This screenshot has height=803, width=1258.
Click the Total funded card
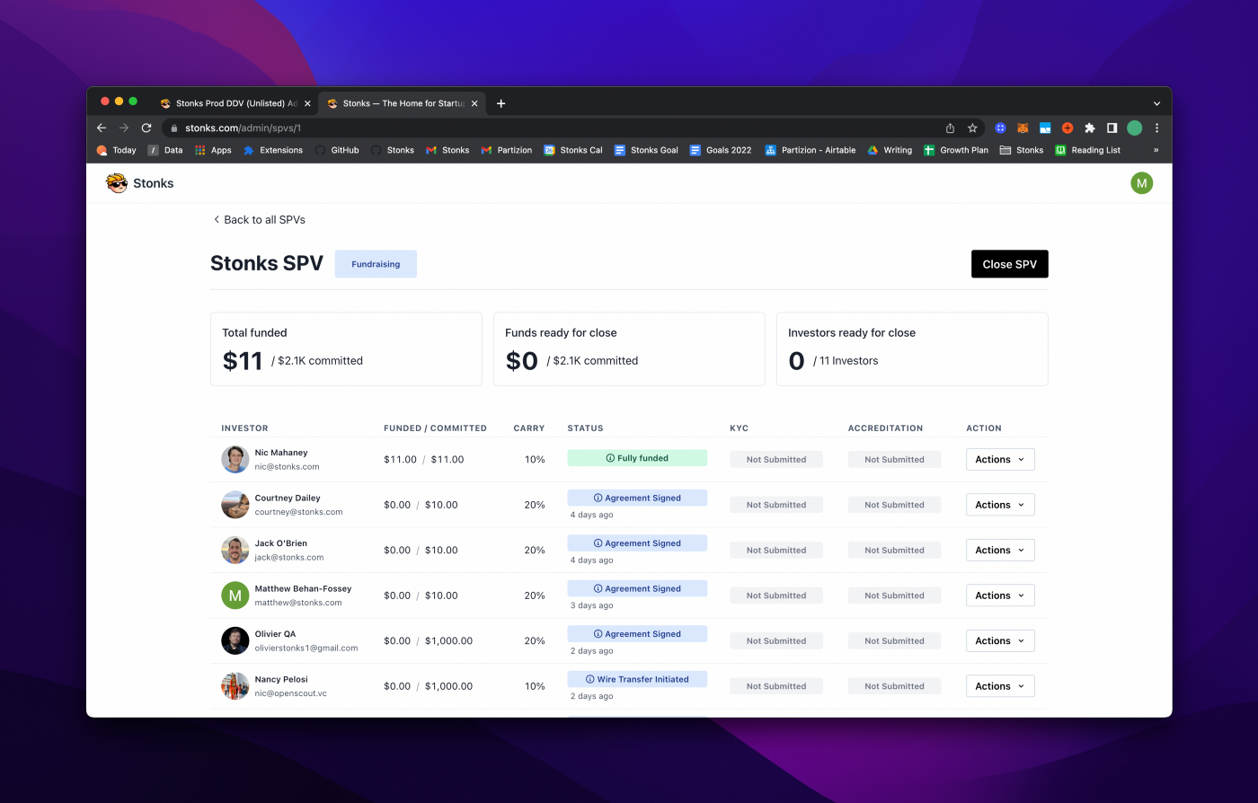point(346,349)
